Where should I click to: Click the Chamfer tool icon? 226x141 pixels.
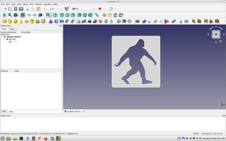point(73,21)
